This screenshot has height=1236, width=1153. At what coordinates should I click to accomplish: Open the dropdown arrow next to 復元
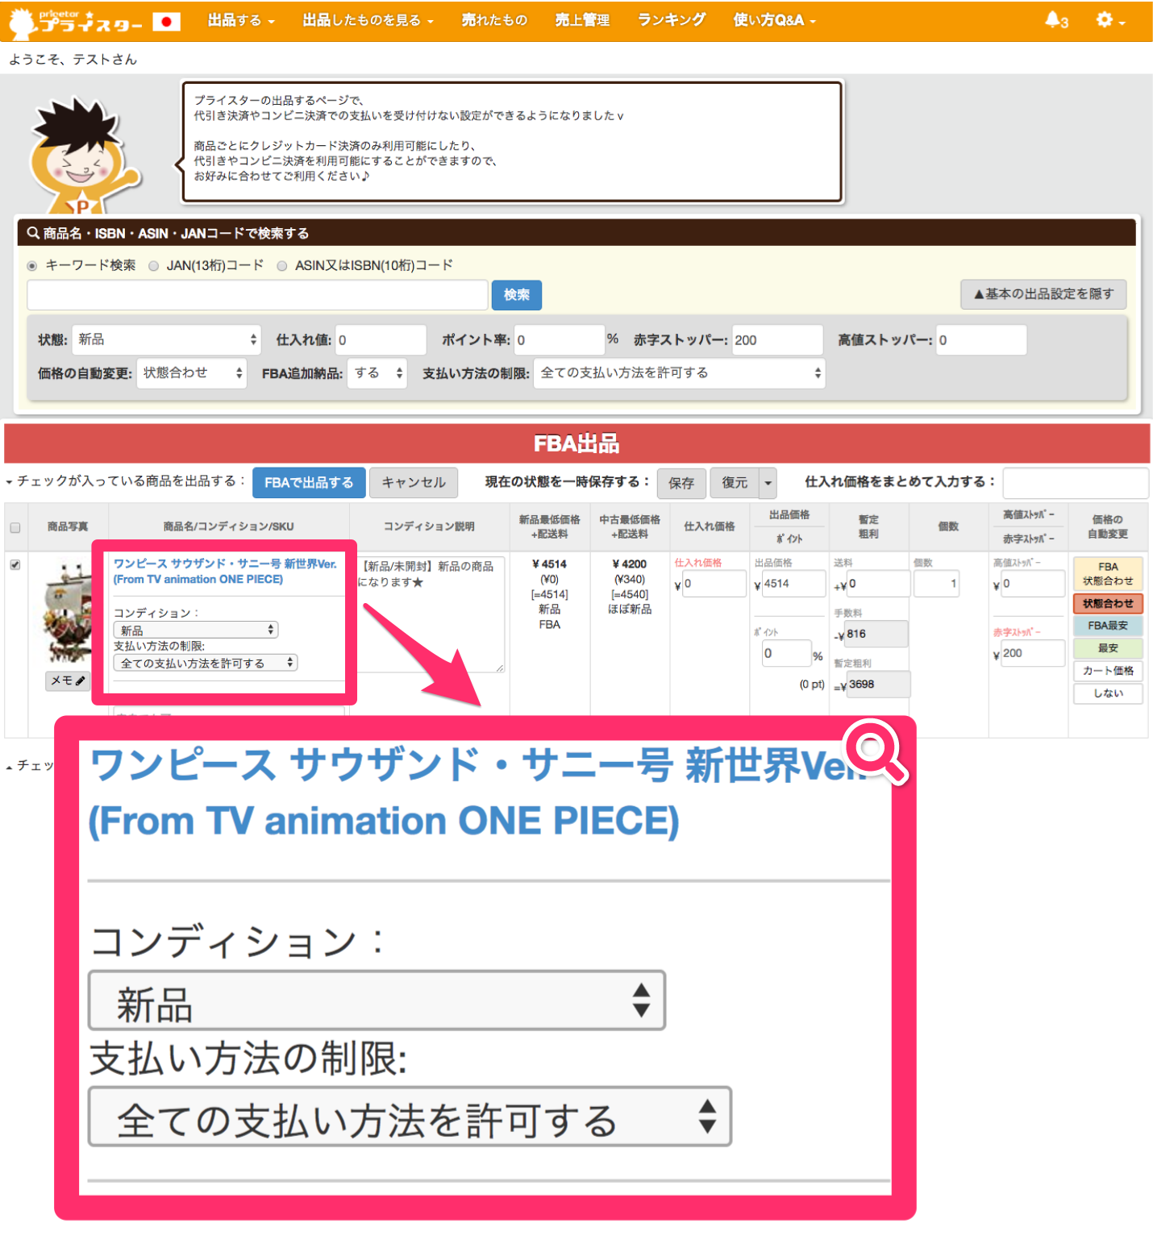768,483
